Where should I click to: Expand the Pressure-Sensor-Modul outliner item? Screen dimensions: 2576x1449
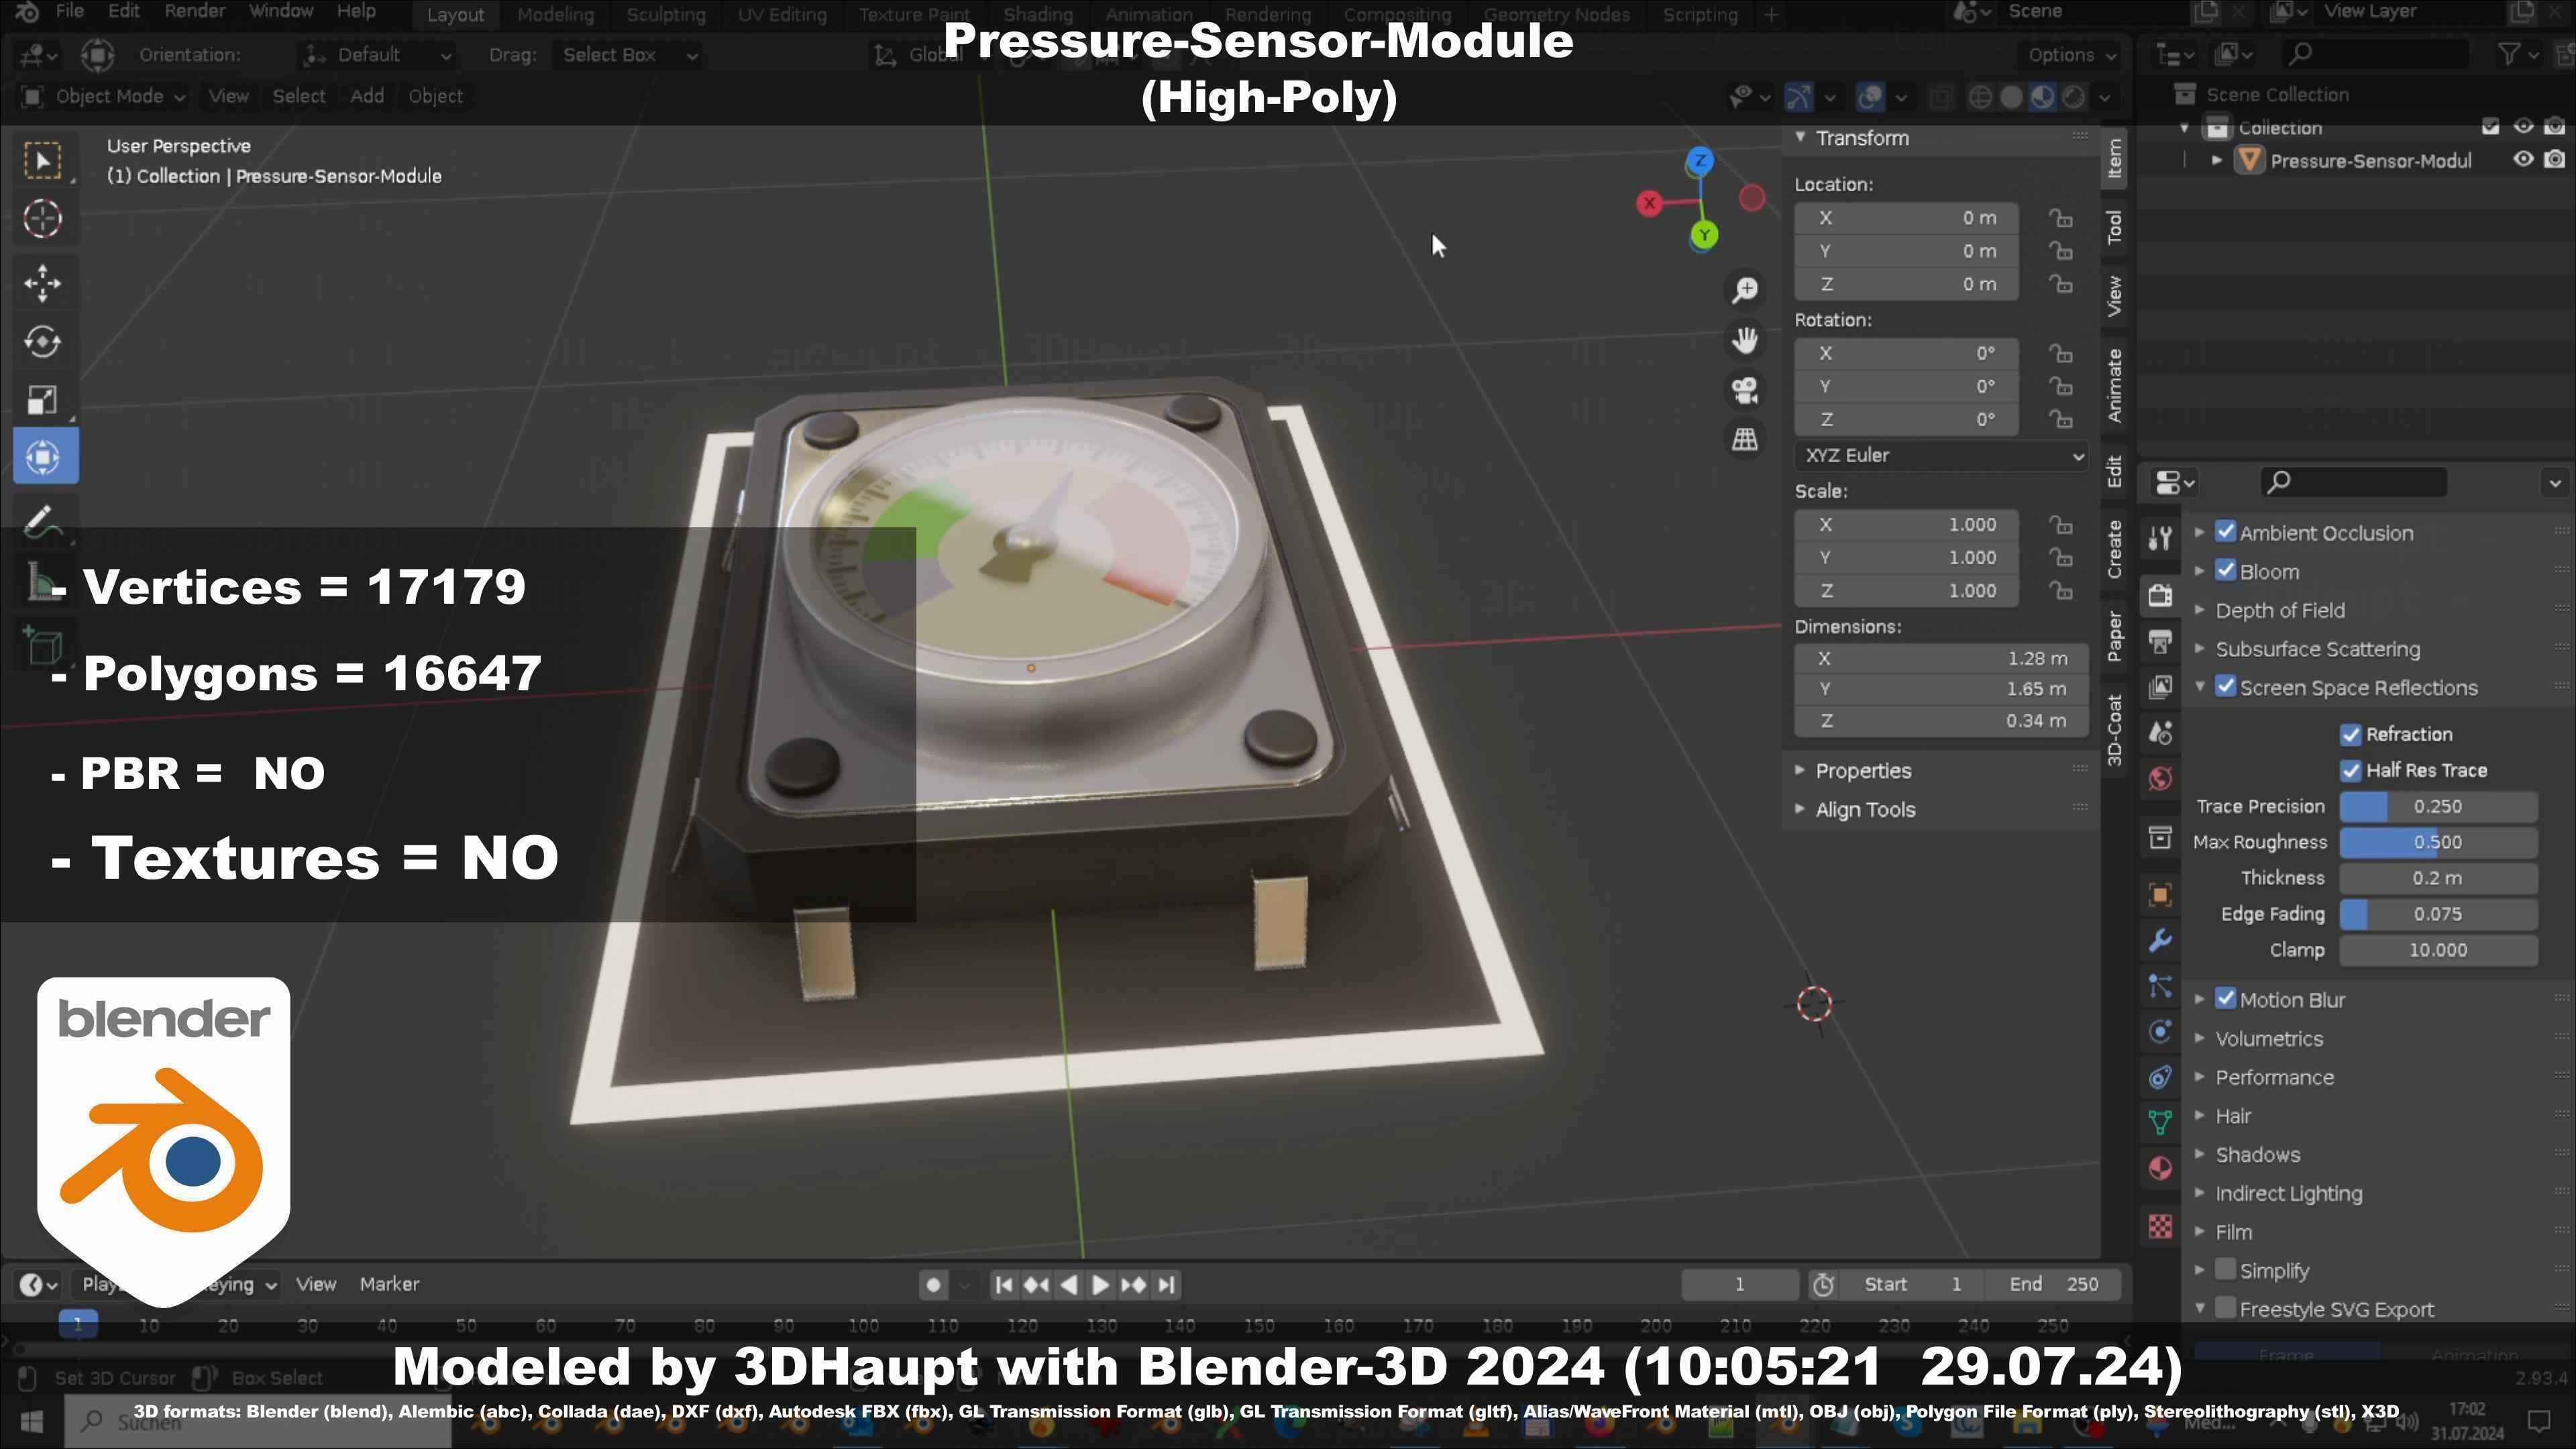[x=2217, y=161]
